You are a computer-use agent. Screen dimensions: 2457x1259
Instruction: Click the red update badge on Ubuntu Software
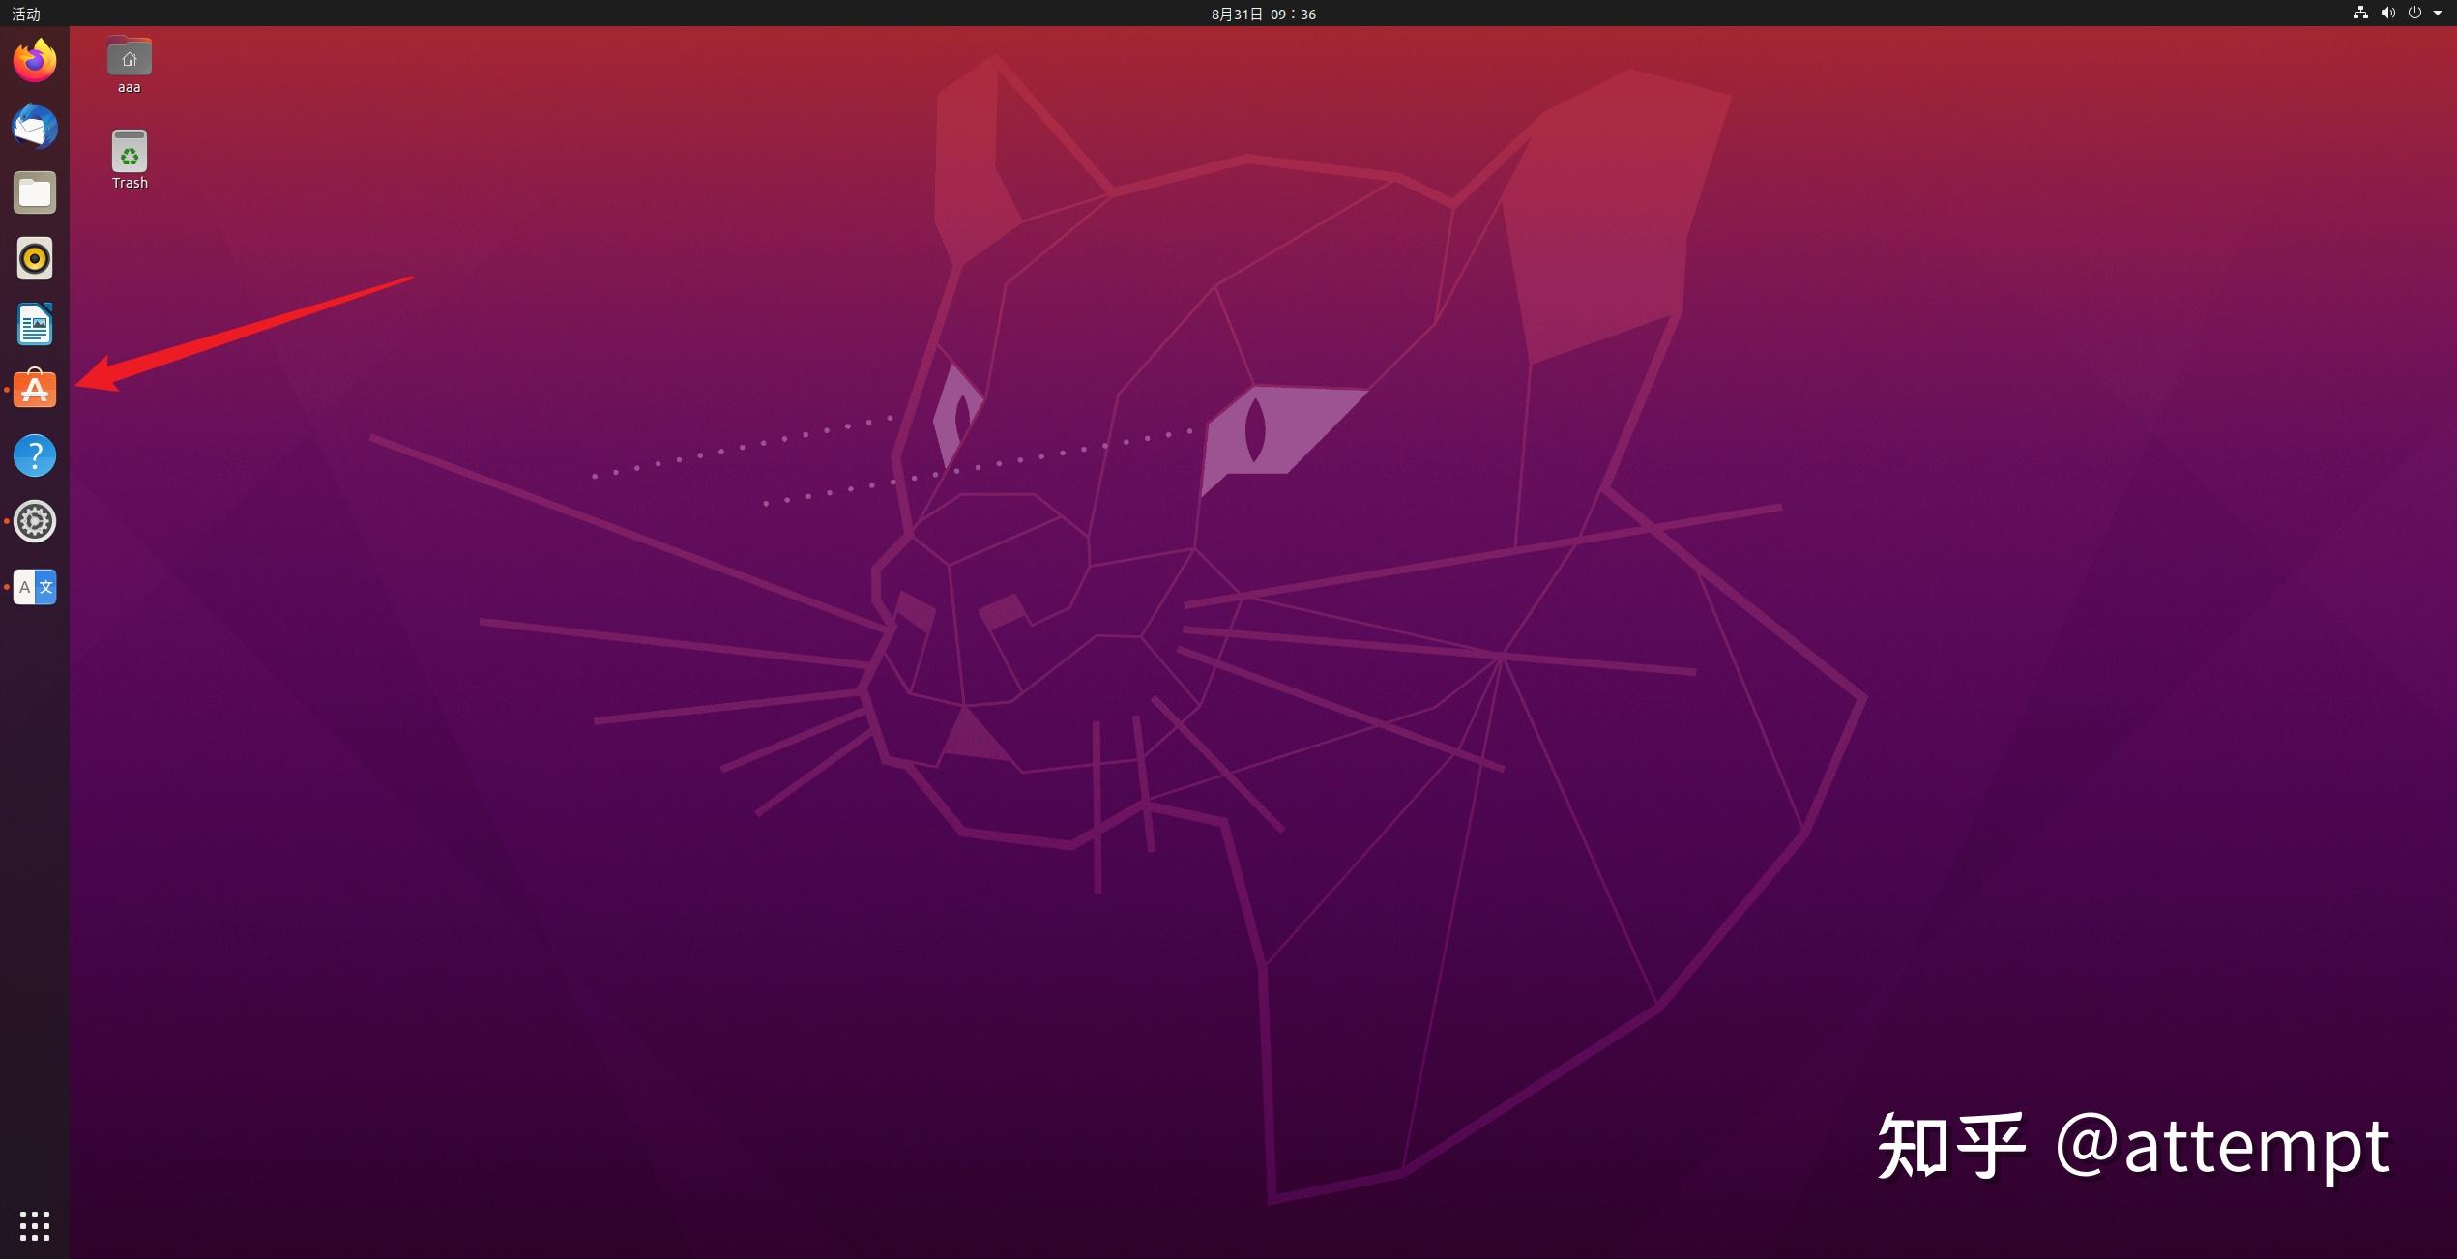click(x=6, y=390)
